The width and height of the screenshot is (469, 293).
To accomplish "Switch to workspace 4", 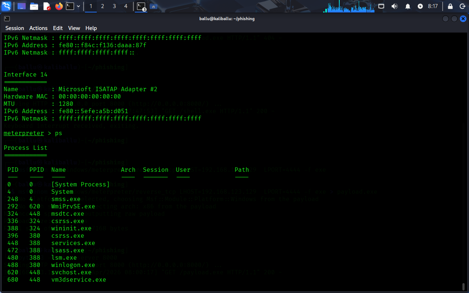I will 126,6.
